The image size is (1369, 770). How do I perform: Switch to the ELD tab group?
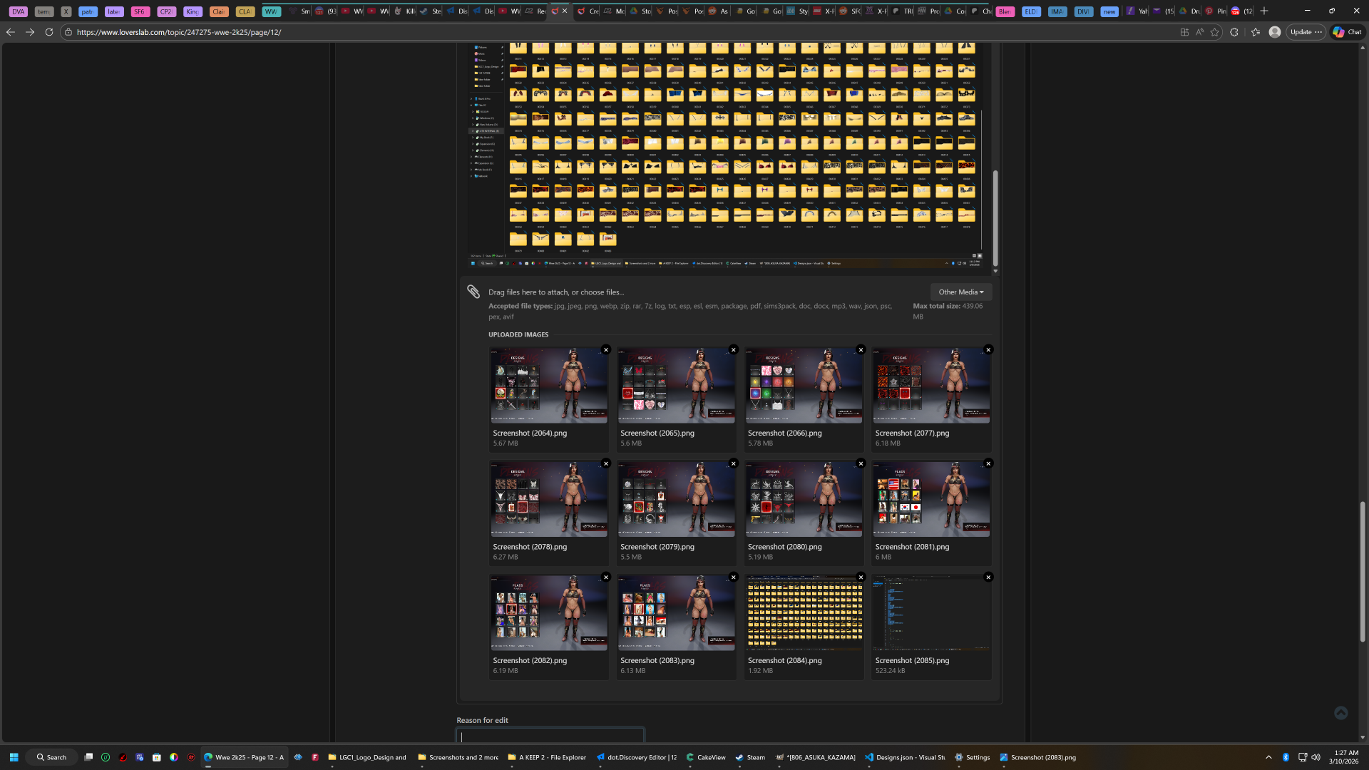point(1031,11)
